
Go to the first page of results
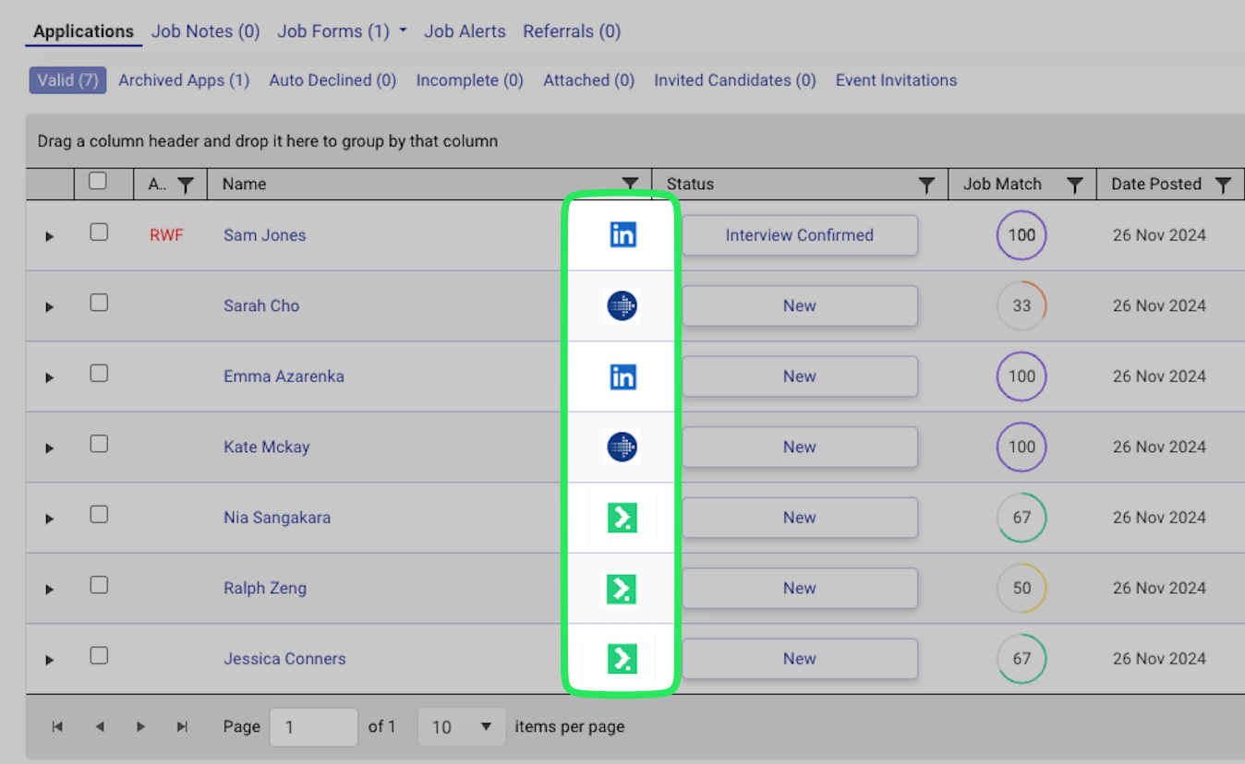click(57, 727)
